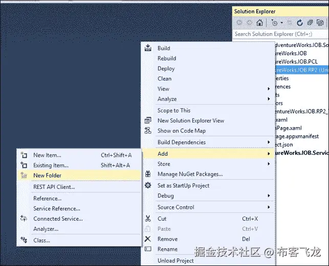Choose Analyzer... in the Add submenu
Image resolution: width=329 pixels, height=266 pixels.
(x=46, y=229)
